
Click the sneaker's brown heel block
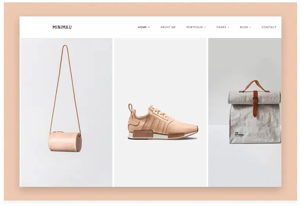139,133
